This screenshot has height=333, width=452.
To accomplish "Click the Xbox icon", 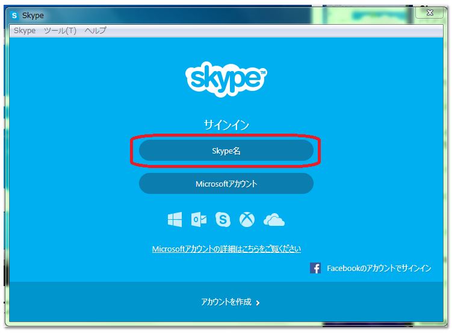I will (x=247, y=220).
